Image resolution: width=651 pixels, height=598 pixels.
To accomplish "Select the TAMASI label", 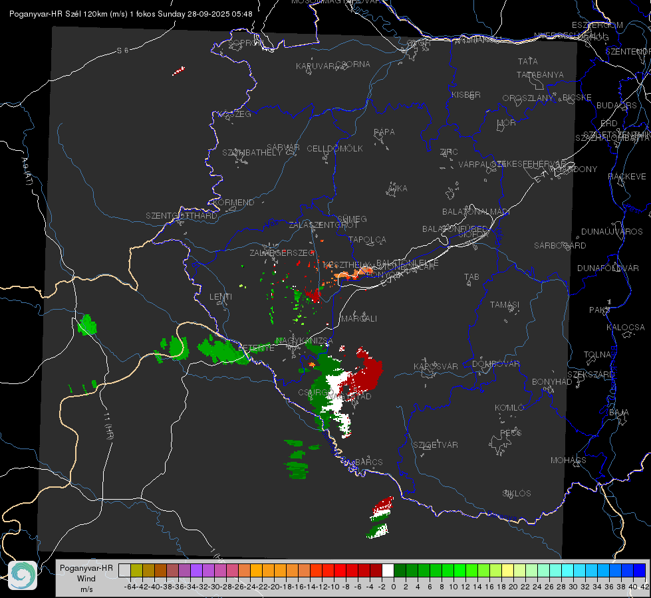I will [x=505, y=304].
